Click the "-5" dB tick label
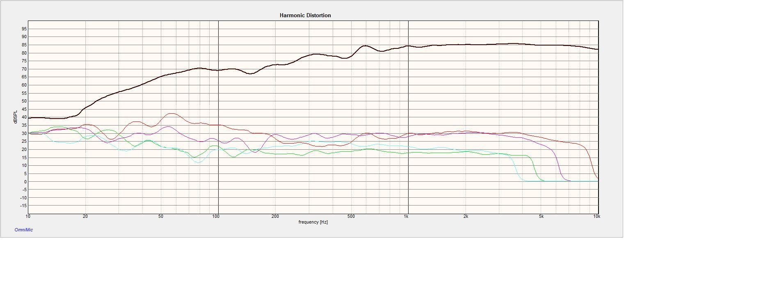 click(x=24, y=190)
